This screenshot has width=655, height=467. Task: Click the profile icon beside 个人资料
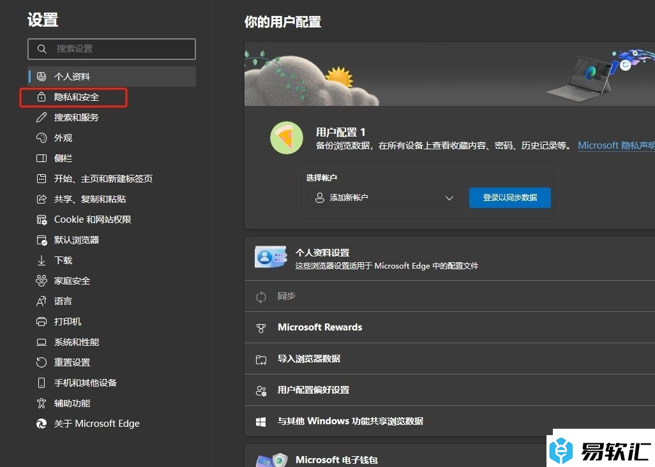41,77
